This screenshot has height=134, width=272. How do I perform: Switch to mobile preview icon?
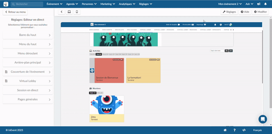77,12
